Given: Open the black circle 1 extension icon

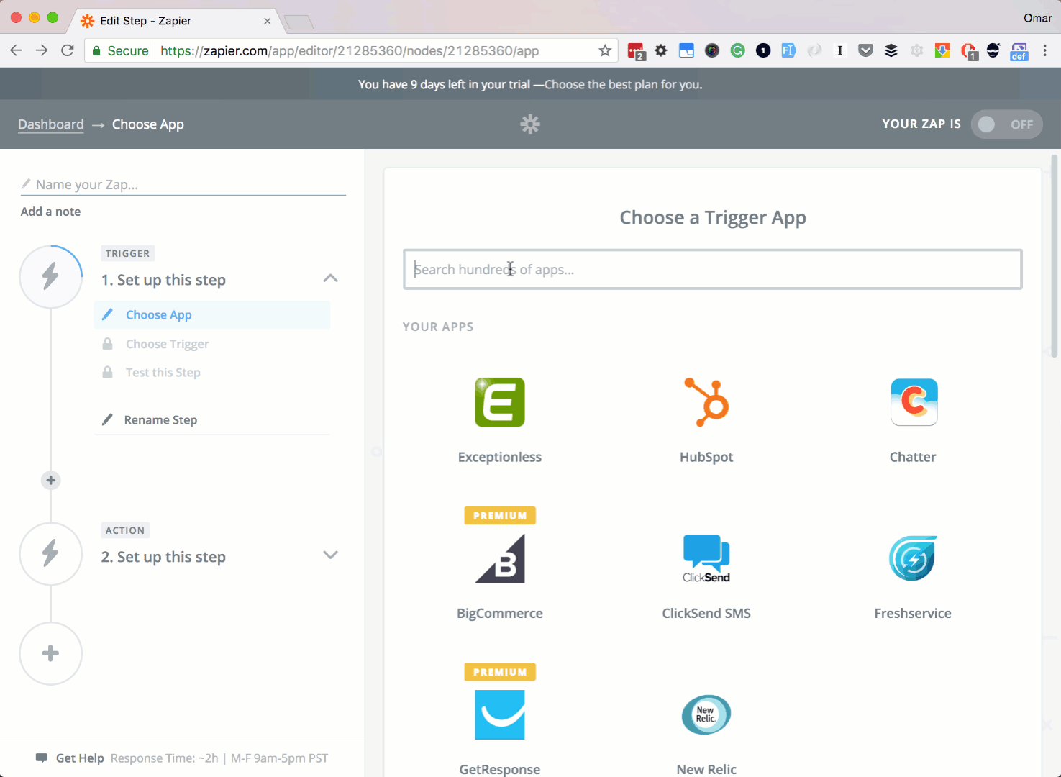Looking at the screenshot, I should (763, 50).
